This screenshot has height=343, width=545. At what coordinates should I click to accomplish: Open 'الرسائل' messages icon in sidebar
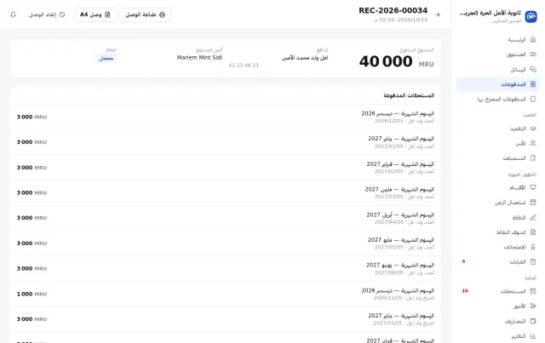(x=533, y=70)
